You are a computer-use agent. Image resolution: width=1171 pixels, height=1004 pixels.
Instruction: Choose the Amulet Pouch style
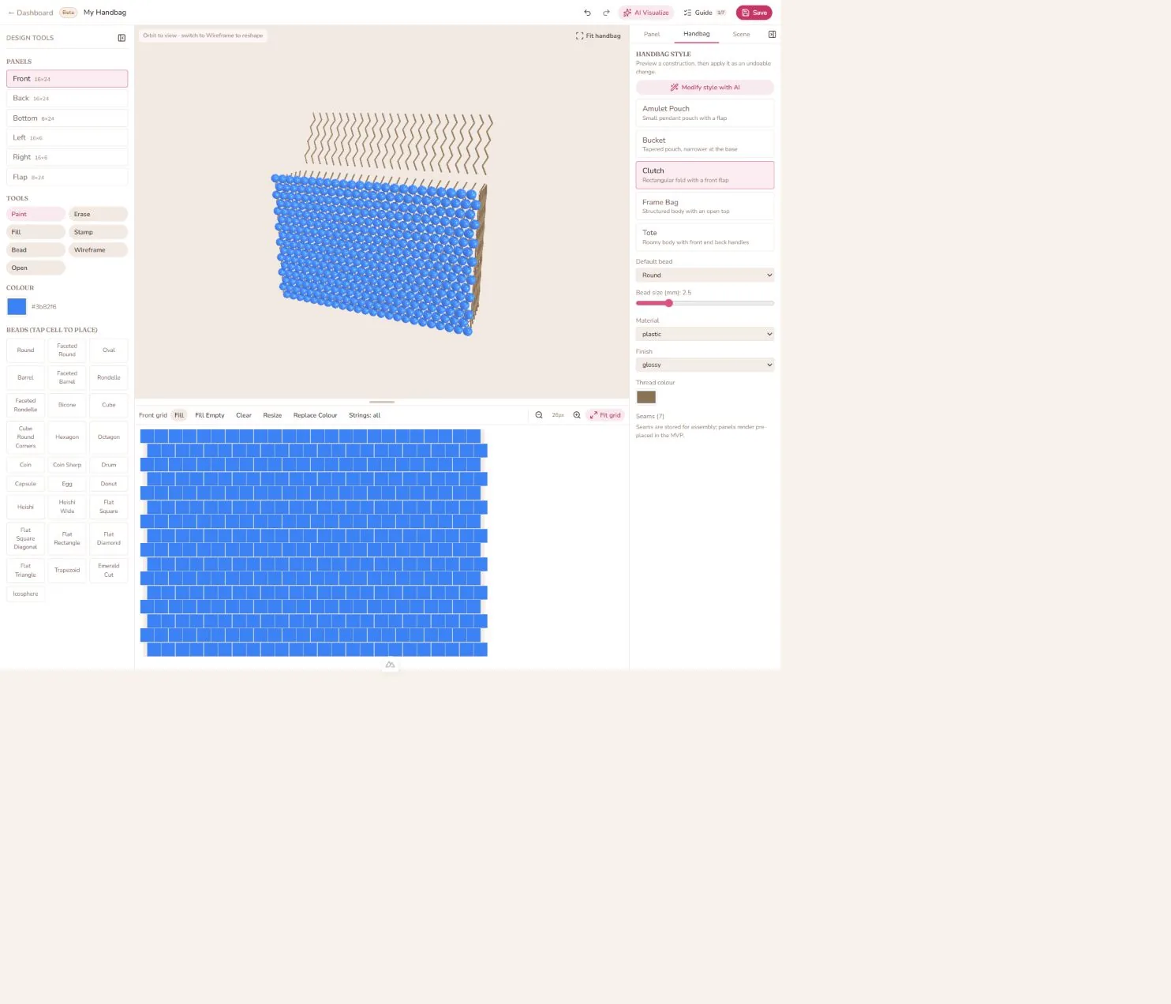pyautogui.click(x=705, y=113)
